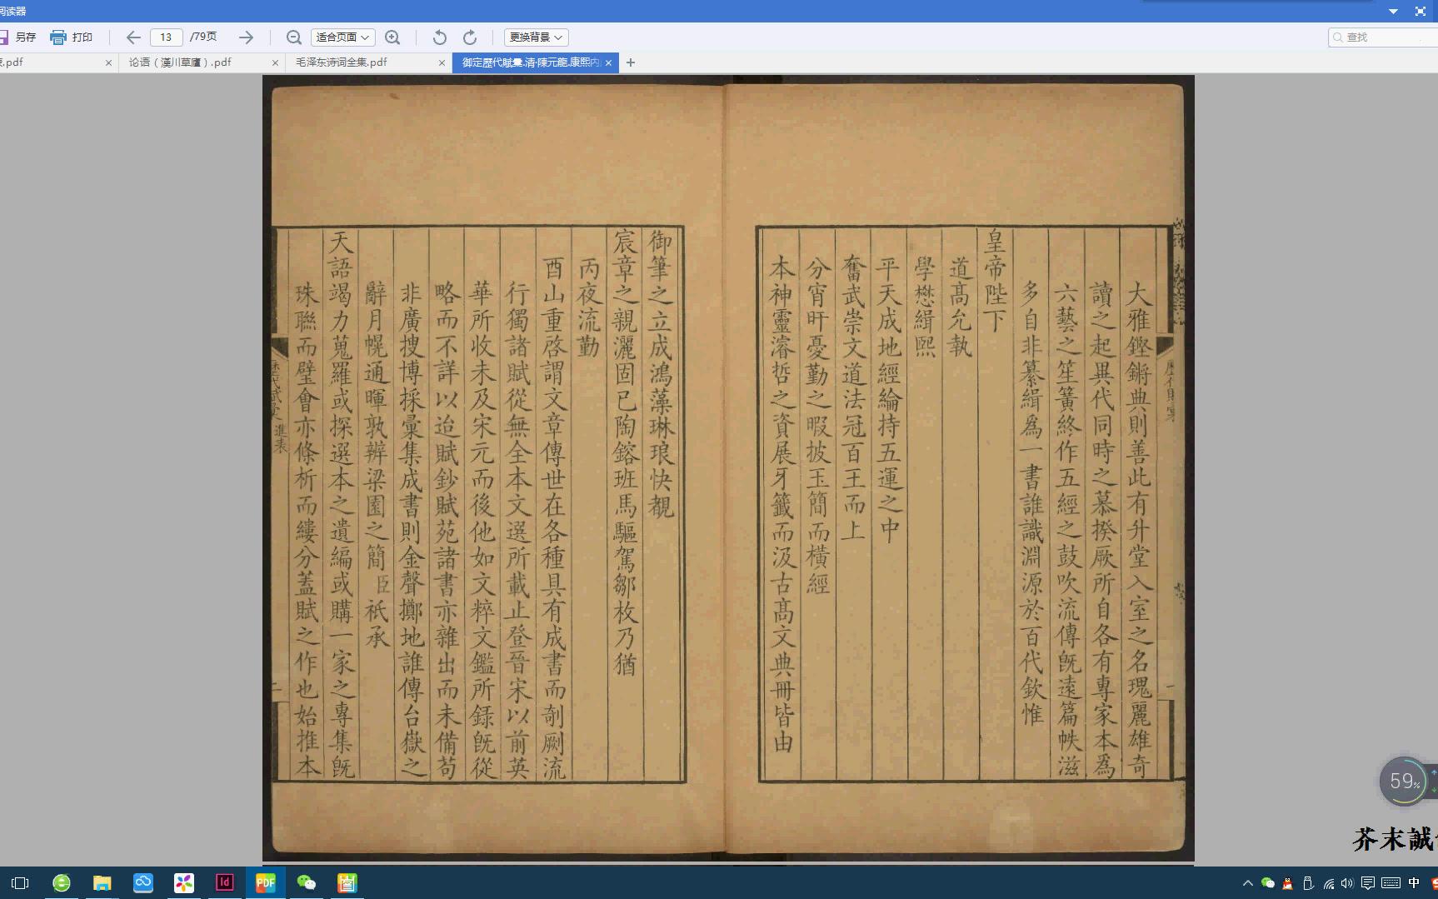Close the 御定歷代賦彙 tab
Image resolution: width=1438 pixels, height=899 pixels.
609,62
